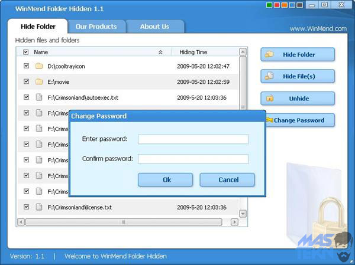The image size is (355, 265).
Task: Click the horizontal scrollbar left arrow
Action: (21, 222)
